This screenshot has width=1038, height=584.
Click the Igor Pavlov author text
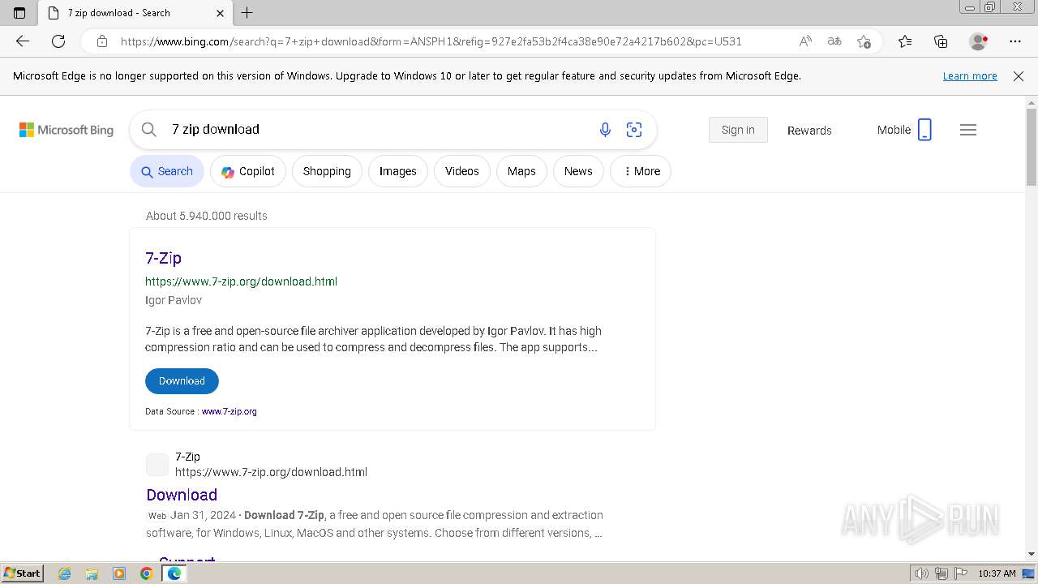174,300
